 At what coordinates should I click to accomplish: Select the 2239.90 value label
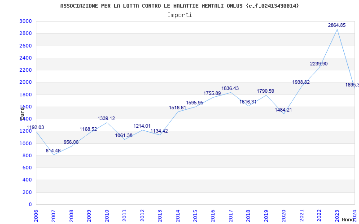(319, 64)
